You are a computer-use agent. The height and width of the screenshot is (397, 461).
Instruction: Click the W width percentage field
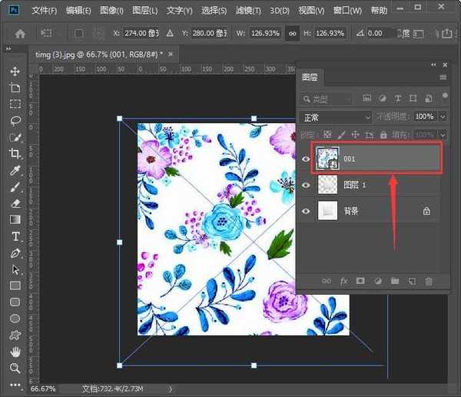pos(266,34)
